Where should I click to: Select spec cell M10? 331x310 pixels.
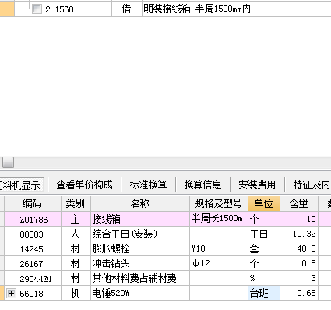[219, 248]
